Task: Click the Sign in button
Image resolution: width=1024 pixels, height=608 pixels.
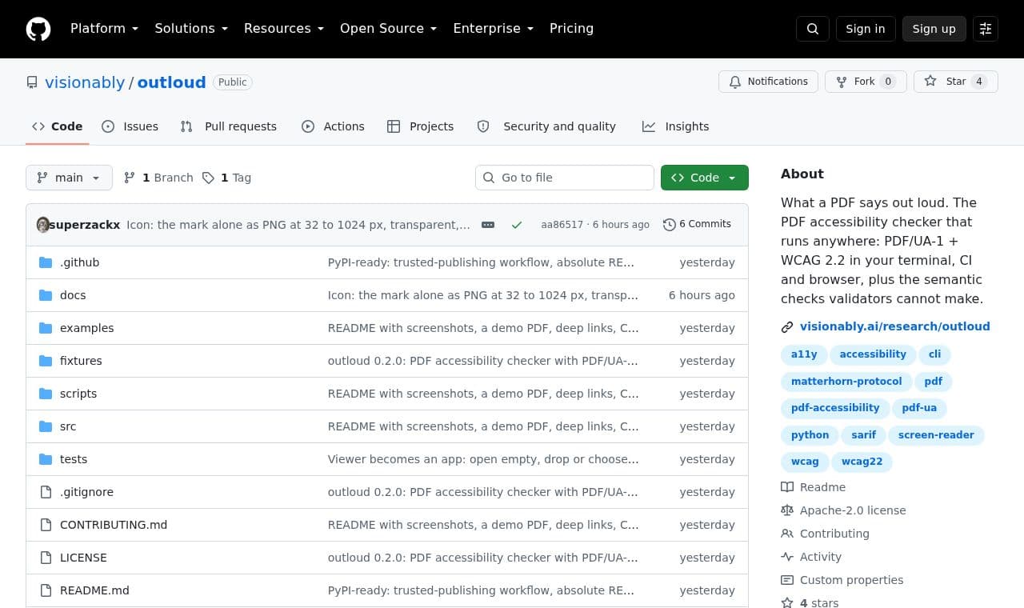Action: point(866,29)
